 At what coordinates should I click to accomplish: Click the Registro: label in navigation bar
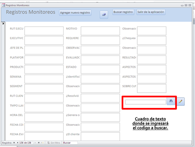click(x=7, y=143)
